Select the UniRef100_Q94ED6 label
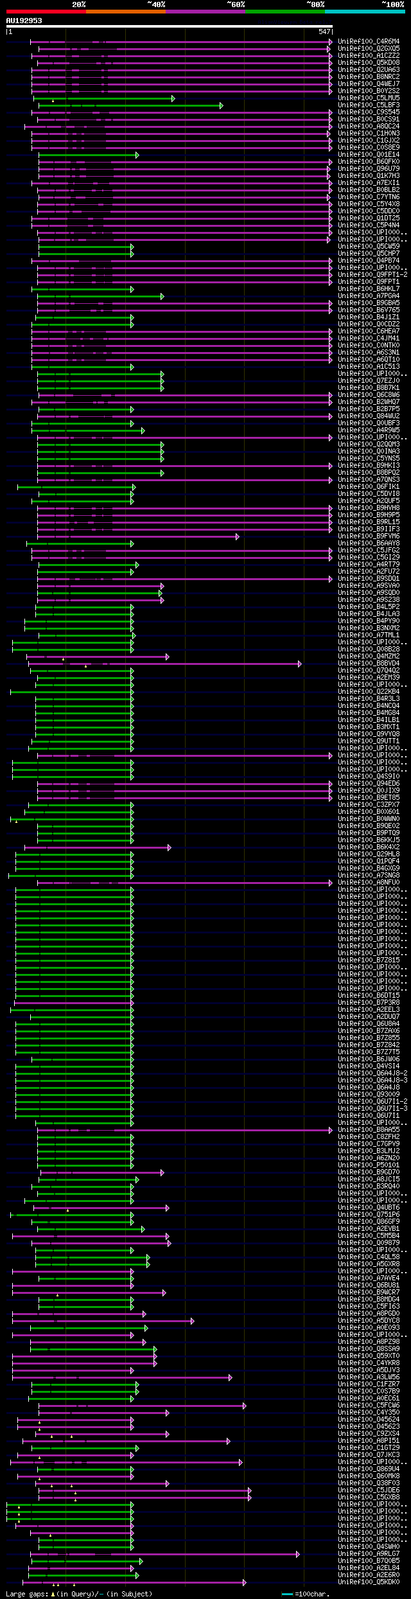The height and width of the screenshot is (1599, 411). click(369, 784)
